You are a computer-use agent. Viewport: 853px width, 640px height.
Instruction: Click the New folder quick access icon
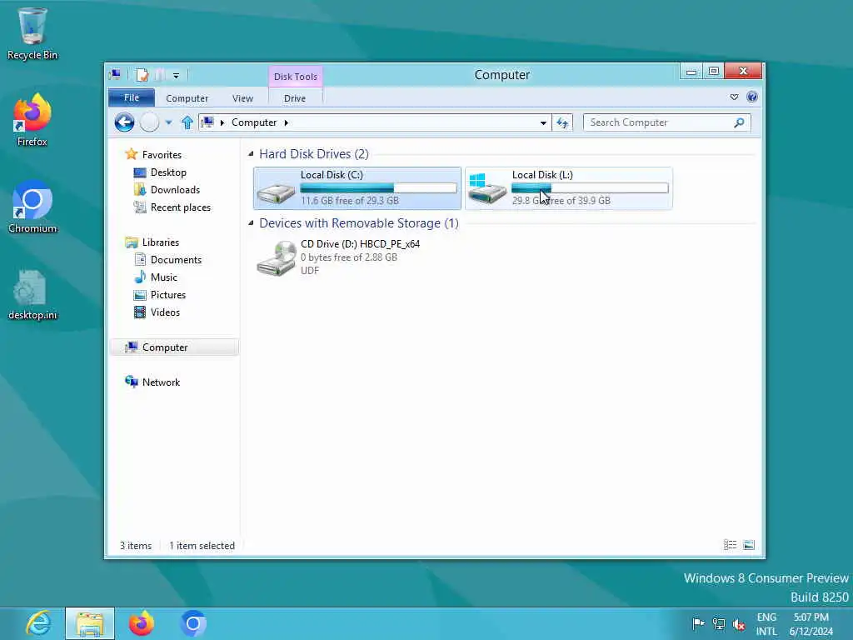[x=161, y=75]
